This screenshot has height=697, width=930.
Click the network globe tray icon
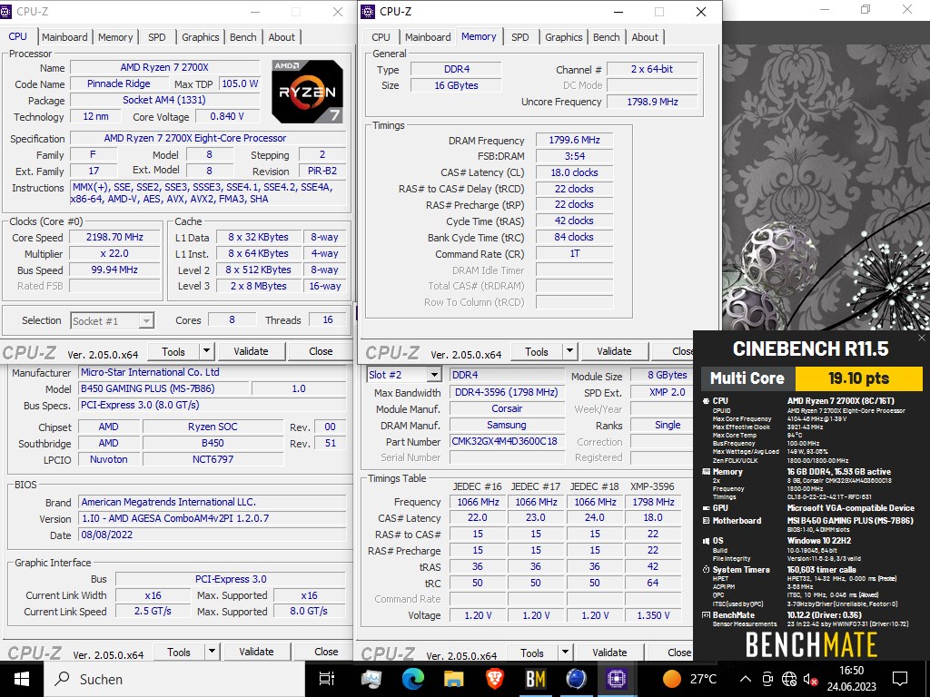pyautogui.click(x=789, y=679)
